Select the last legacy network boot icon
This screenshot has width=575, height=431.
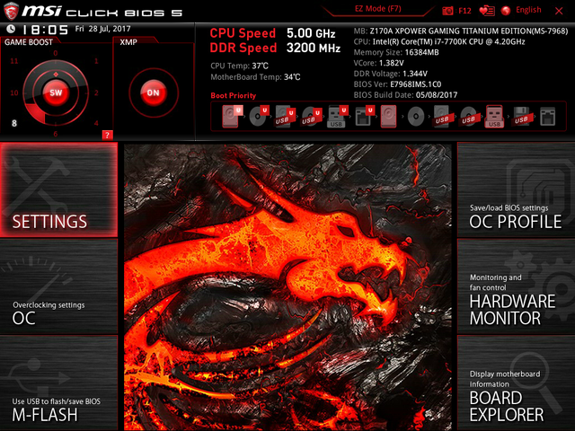(x=547, y=117)
